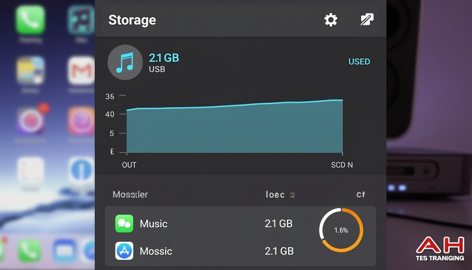Select the music note storage icon
472x270 pixels.
(125, 62)
